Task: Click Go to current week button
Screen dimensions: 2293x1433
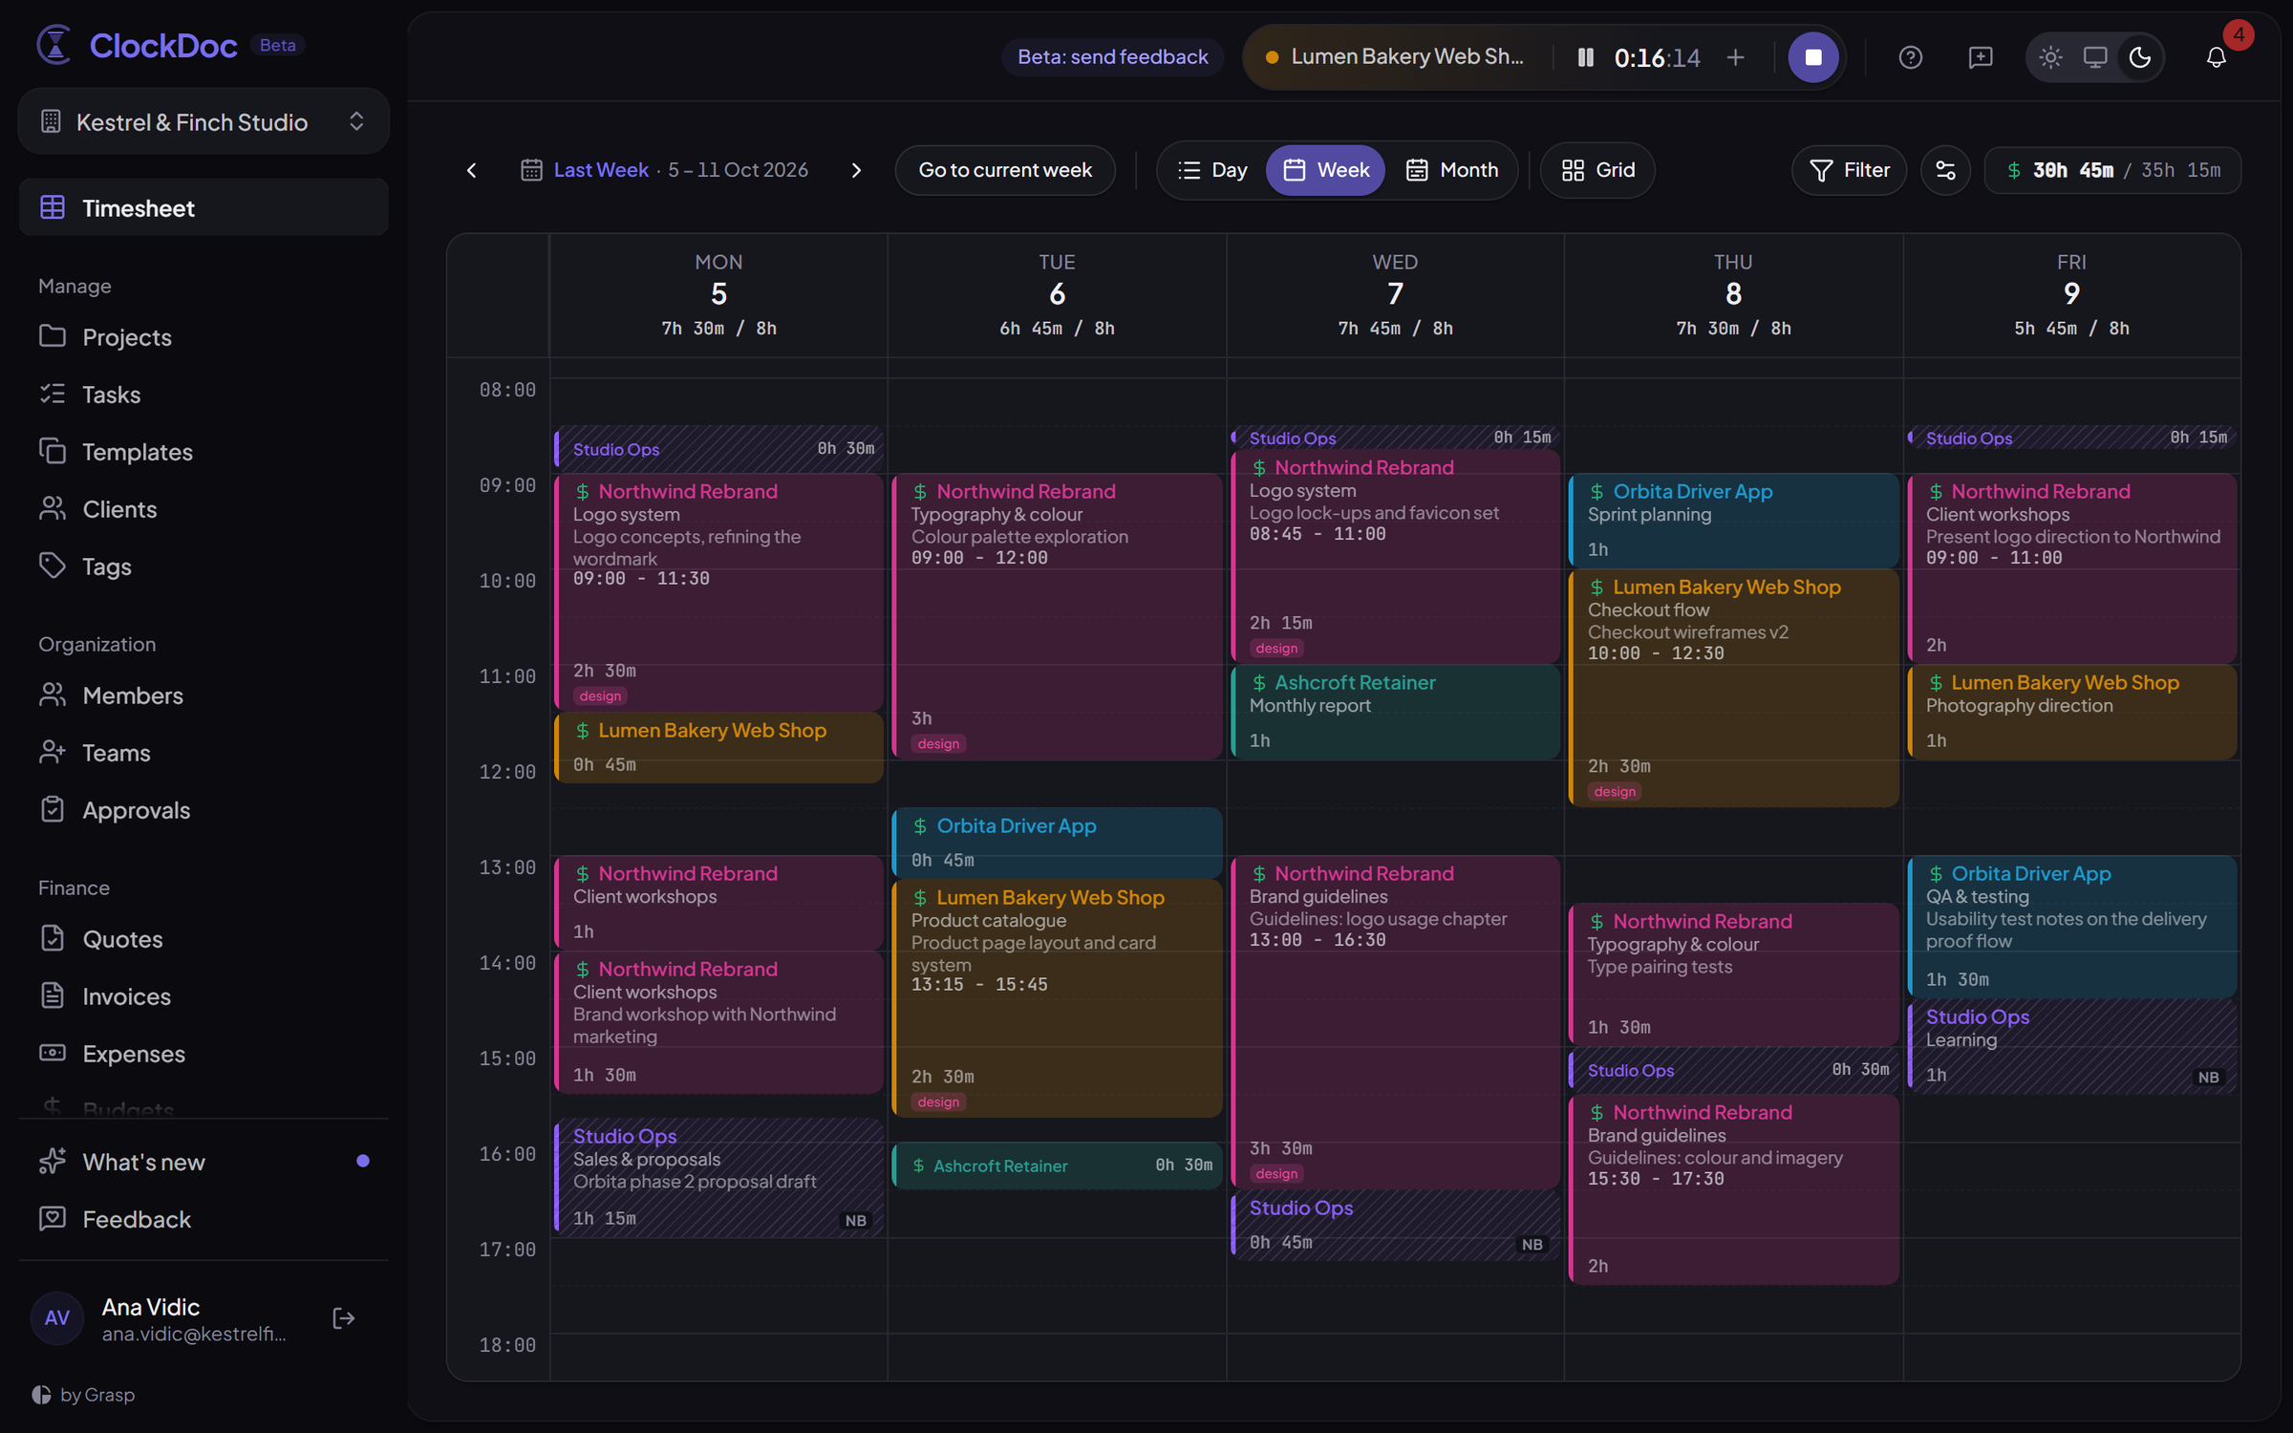Action: click(x=1005, y=170)
